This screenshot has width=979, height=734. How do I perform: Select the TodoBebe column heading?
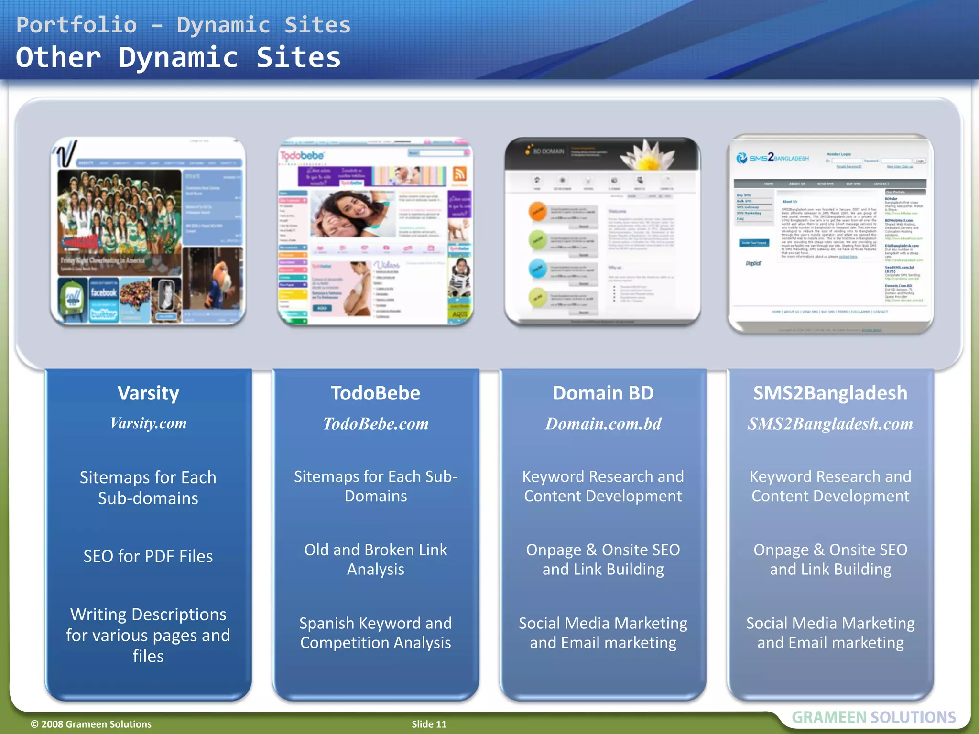pyautogui.click(x=376, y=393)
